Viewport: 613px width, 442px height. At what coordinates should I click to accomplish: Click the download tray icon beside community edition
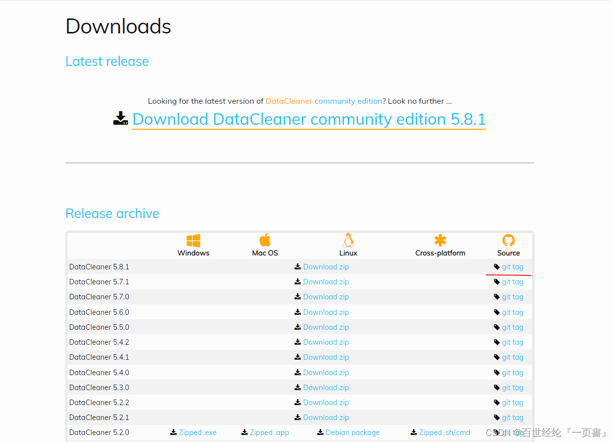(121, 118)
